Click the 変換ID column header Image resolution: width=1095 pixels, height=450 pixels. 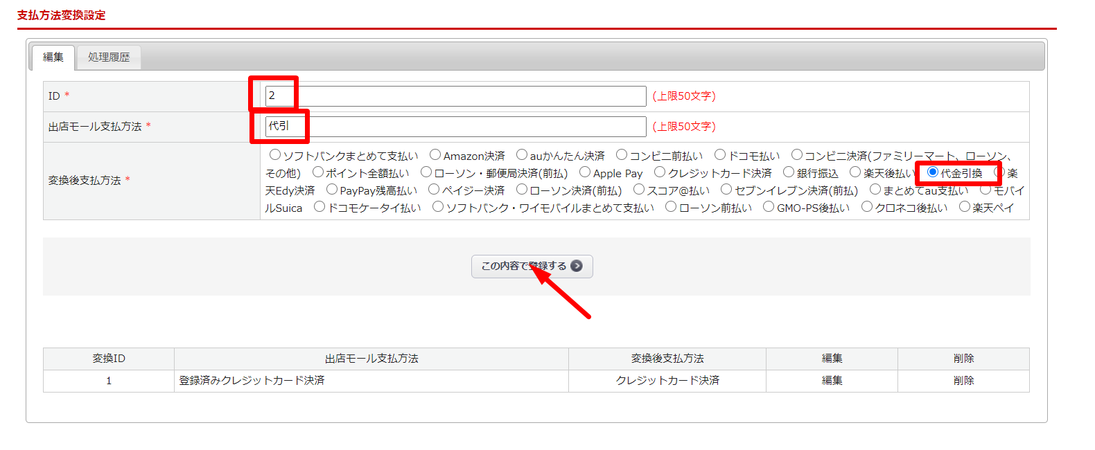coord(109,359)
